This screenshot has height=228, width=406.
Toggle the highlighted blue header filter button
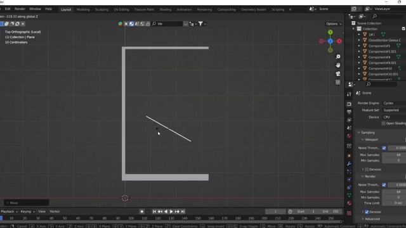(x=131, y=24)
